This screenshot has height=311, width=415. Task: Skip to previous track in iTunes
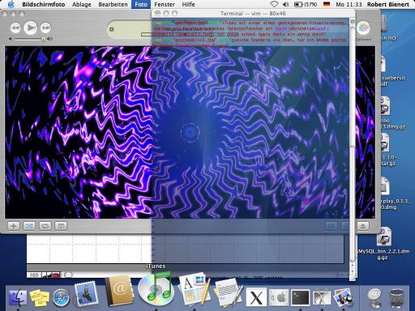pyautogui.click(x=15, y=28)
